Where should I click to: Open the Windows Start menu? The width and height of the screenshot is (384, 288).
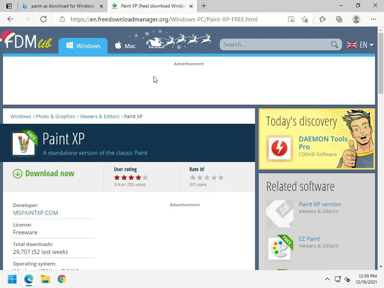click(12, 279)
